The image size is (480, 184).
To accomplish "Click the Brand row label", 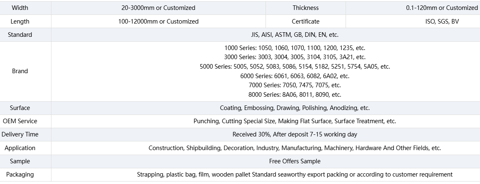I will tap(19, 71).
